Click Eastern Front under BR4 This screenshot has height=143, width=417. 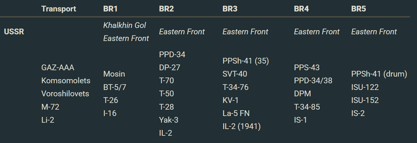(x=317, y=32)
